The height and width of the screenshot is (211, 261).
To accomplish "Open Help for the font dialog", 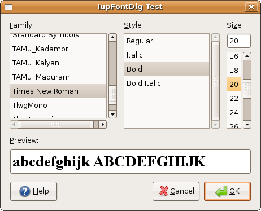I will 33,191.
